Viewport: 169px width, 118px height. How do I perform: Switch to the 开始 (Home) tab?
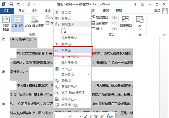[21, 11]
